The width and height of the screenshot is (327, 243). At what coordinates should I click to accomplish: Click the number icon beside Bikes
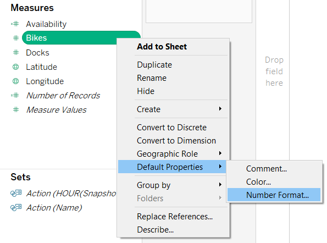[x=16, y=38]
